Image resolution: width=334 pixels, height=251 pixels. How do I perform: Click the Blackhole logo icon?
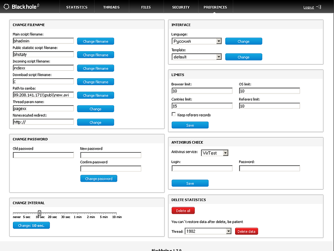[6, 7]
